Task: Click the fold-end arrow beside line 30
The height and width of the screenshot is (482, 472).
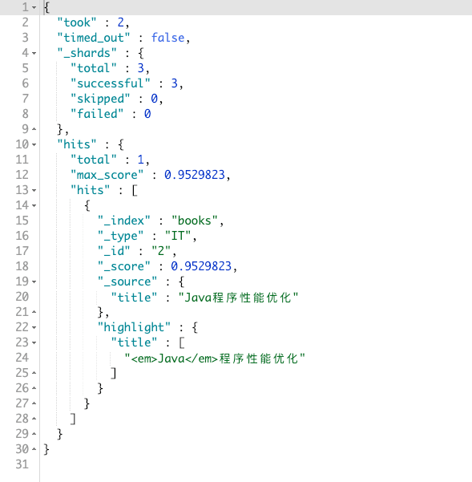Action: coord(34,449)
